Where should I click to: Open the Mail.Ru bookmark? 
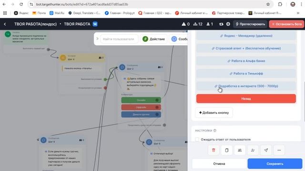57,13
